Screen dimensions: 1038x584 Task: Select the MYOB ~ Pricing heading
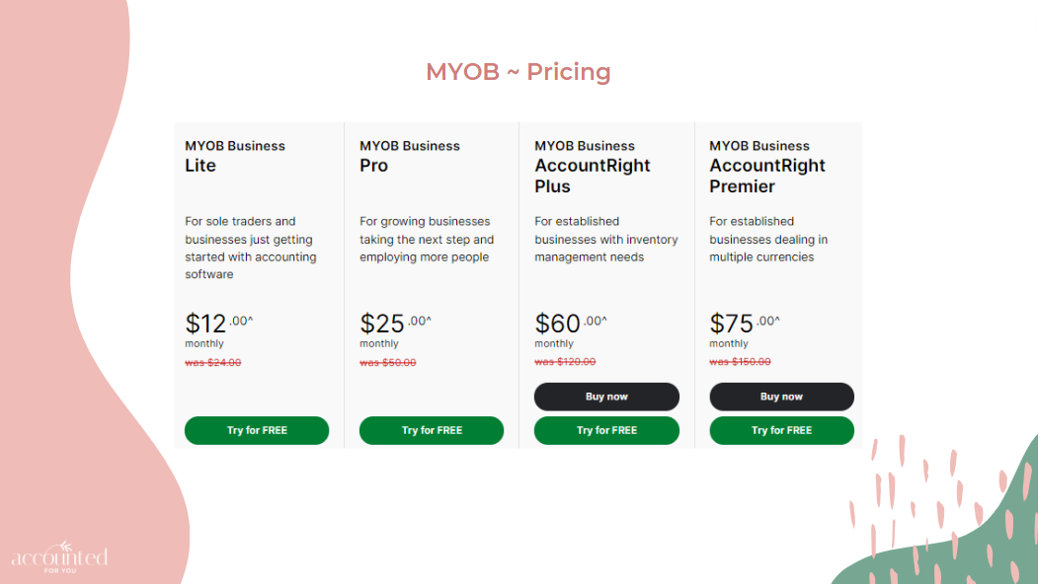[x=519, y=71]
